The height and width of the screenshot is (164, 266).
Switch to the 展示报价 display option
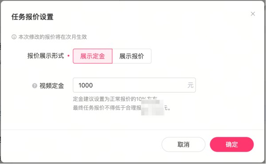coord(132,56)
